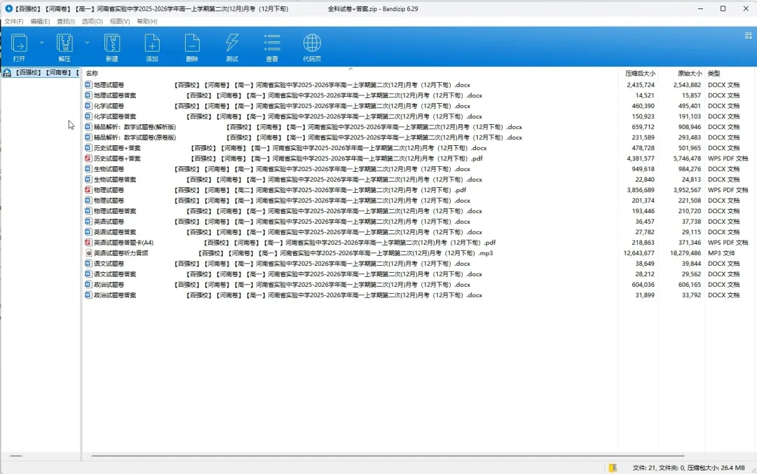Sort by the 压缩后大小 column header

[x=640, y=74]
